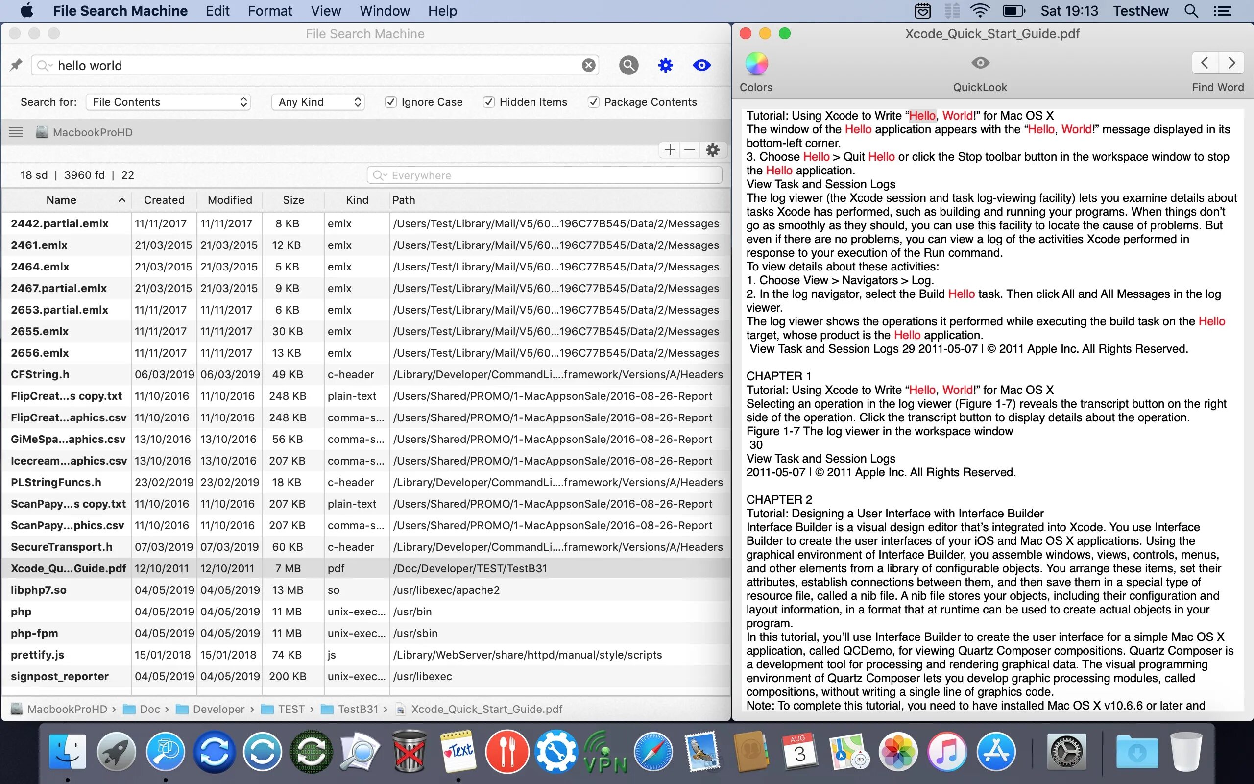Screen dimensions: 1254x784
Task: Remove search location with minus button
Action: pos(689,150)
